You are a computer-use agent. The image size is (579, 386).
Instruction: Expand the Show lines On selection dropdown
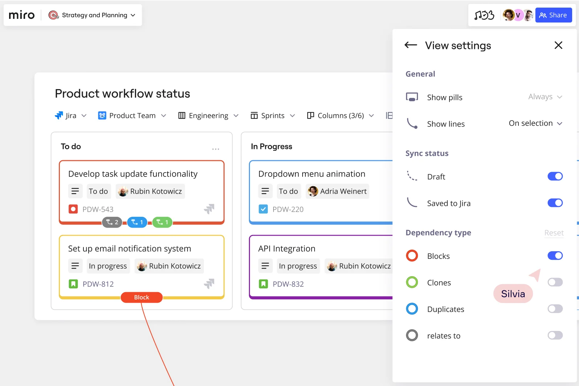(x=535, y=123)
